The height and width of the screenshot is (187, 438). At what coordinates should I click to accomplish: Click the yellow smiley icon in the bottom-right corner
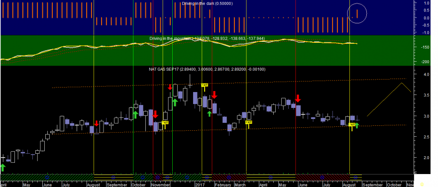point(422,185)
